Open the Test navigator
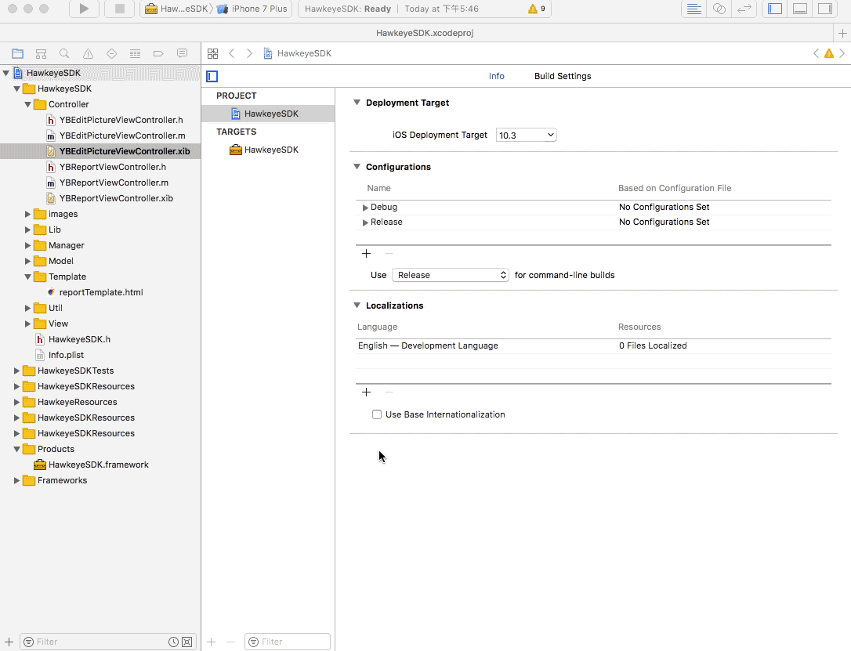851x651 pixels. coord(112,53)
